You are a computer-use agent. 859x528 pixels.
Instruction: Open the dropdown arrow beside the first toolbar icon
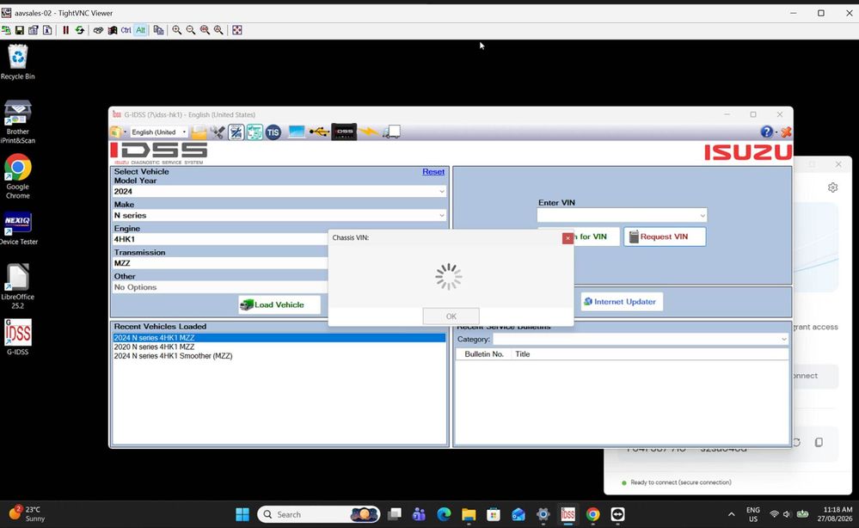coord(125,132)
